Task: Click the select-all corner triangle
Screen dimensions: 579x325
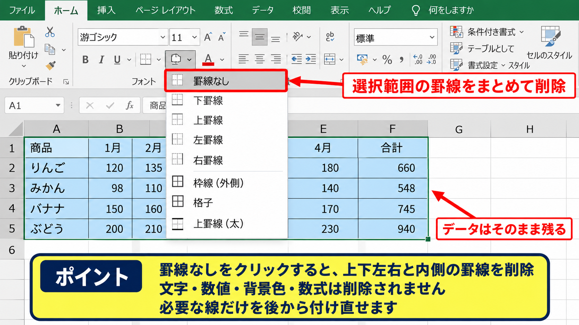Action: click(16, 129)
